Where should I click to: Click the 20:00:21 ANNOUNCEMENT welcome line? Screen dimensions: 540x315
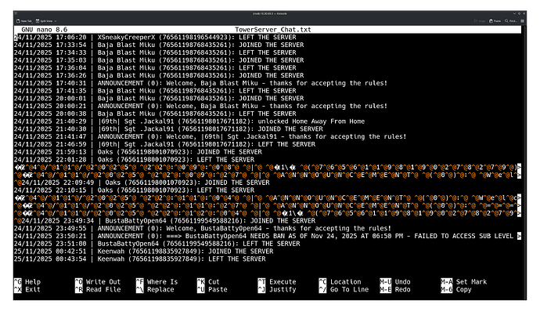click(x=201, y=106)
